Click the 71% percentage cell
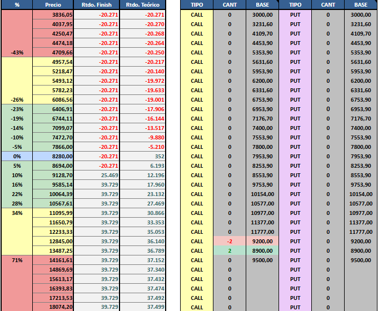The width and height of the screenshot is (378, 311). pos(17,260)
